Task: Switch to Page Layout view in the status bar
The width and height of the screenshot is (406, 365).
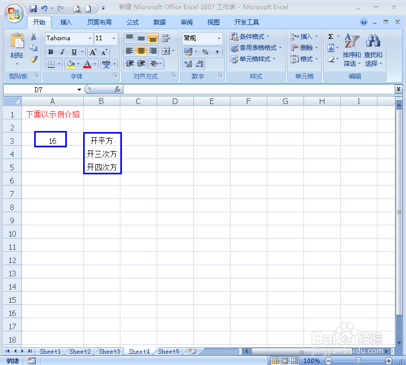Action: pos(285,360)
